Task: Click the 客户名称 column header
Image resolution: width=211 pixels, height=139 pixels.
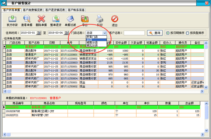Action: pyautogui.click(x=34, y=43)
